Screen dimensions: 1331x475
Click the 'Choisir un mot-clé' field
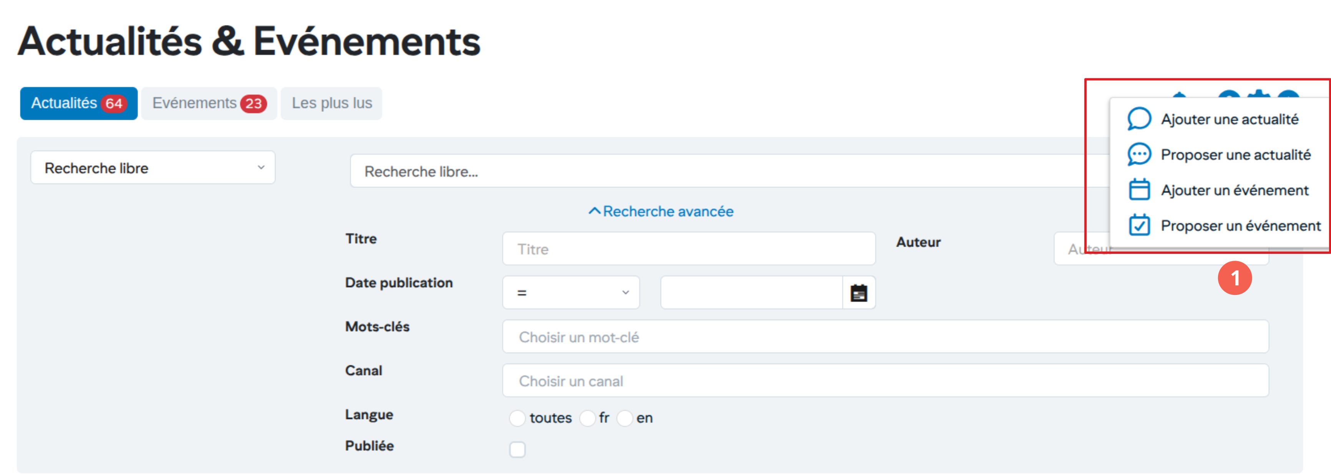click(x=885, y=337)
